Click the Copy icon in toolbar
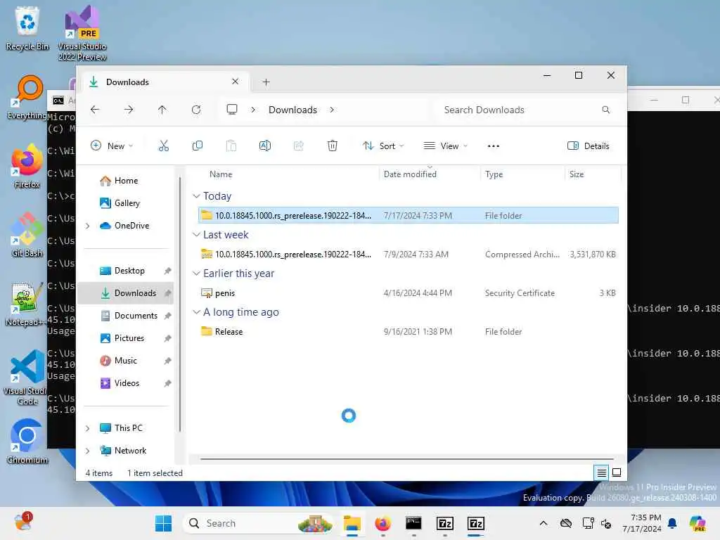720x540 pixels. [x=198, y=146]
